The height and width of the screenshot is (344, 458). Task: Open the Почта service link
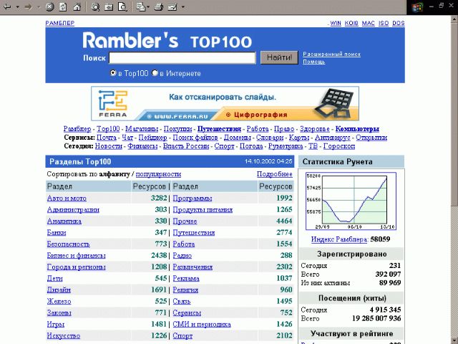point(107,138)
